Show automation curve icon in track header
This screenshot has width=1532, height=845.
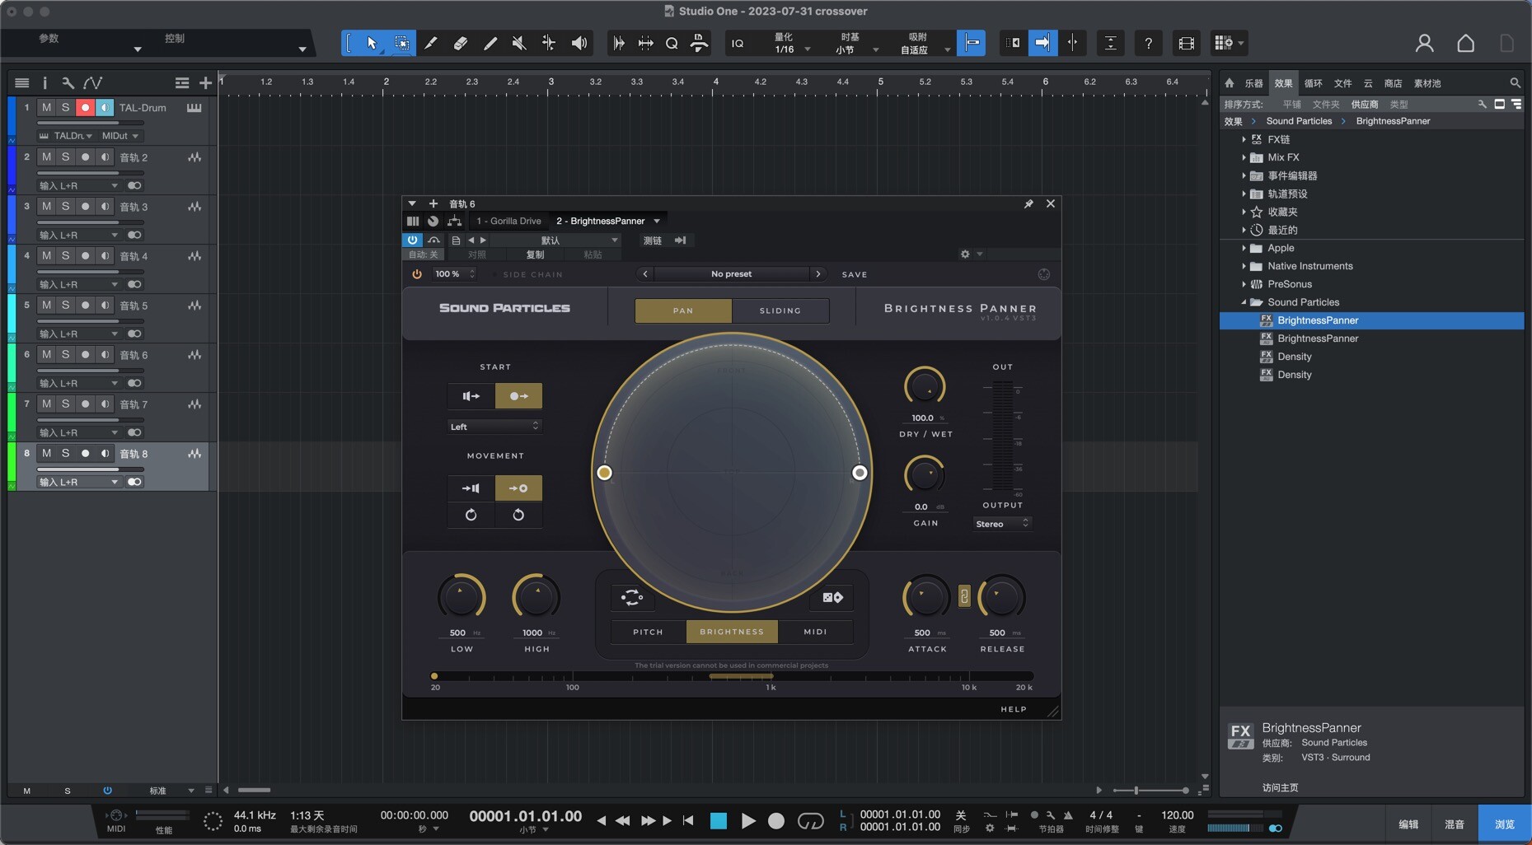(93, 82)
